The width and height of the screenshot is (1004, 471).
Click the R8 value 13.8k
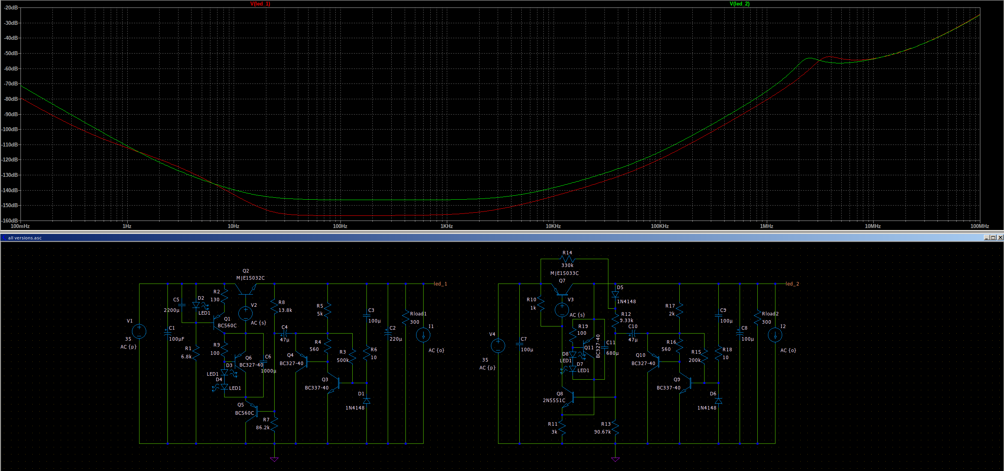click(285, 310)
